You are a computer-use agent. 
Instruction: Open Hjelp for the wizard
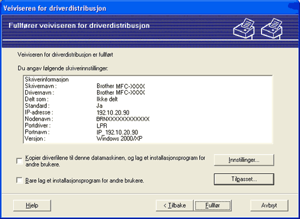click(x=32, y=205)
